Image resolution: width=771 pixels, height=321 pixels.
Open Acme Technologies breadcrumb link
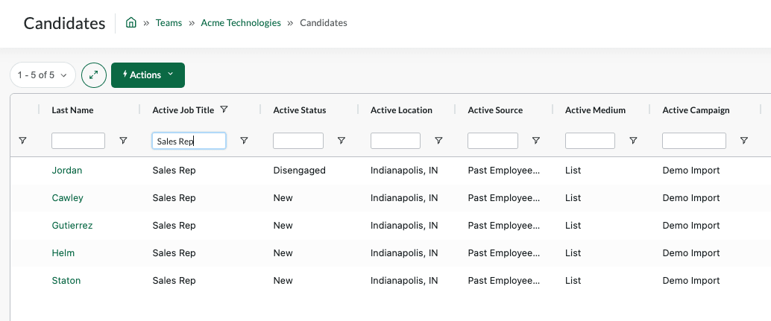coord(241,22)
